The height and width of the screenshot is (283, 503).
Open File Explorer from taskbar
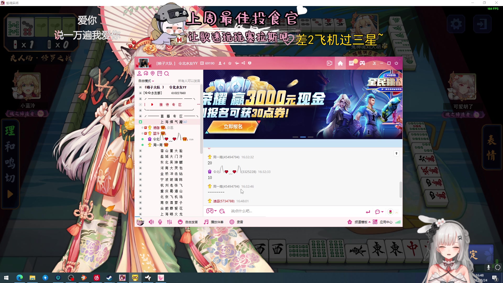[x=32, y=278]
